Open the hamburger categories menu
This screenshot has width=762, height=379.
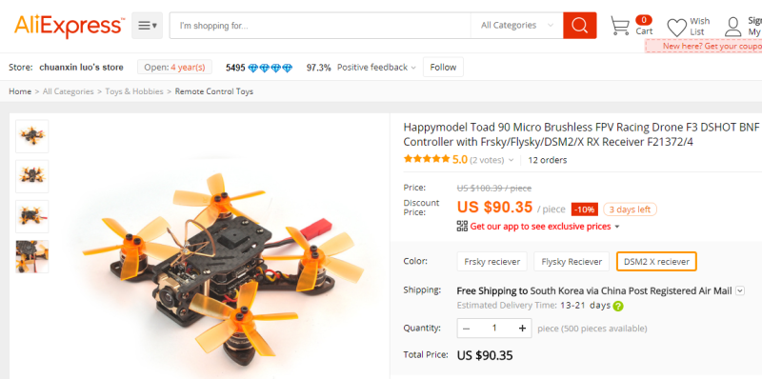click(148, 26)
